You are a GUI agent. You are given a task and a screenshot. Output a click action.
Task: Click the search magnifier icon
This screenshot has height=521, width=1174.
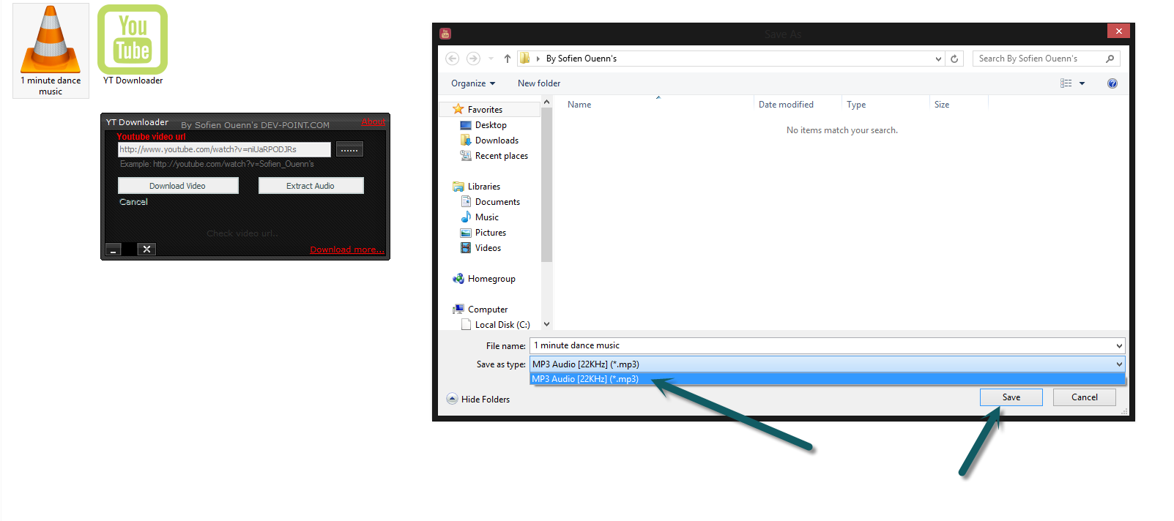[x=1110, y=59]
